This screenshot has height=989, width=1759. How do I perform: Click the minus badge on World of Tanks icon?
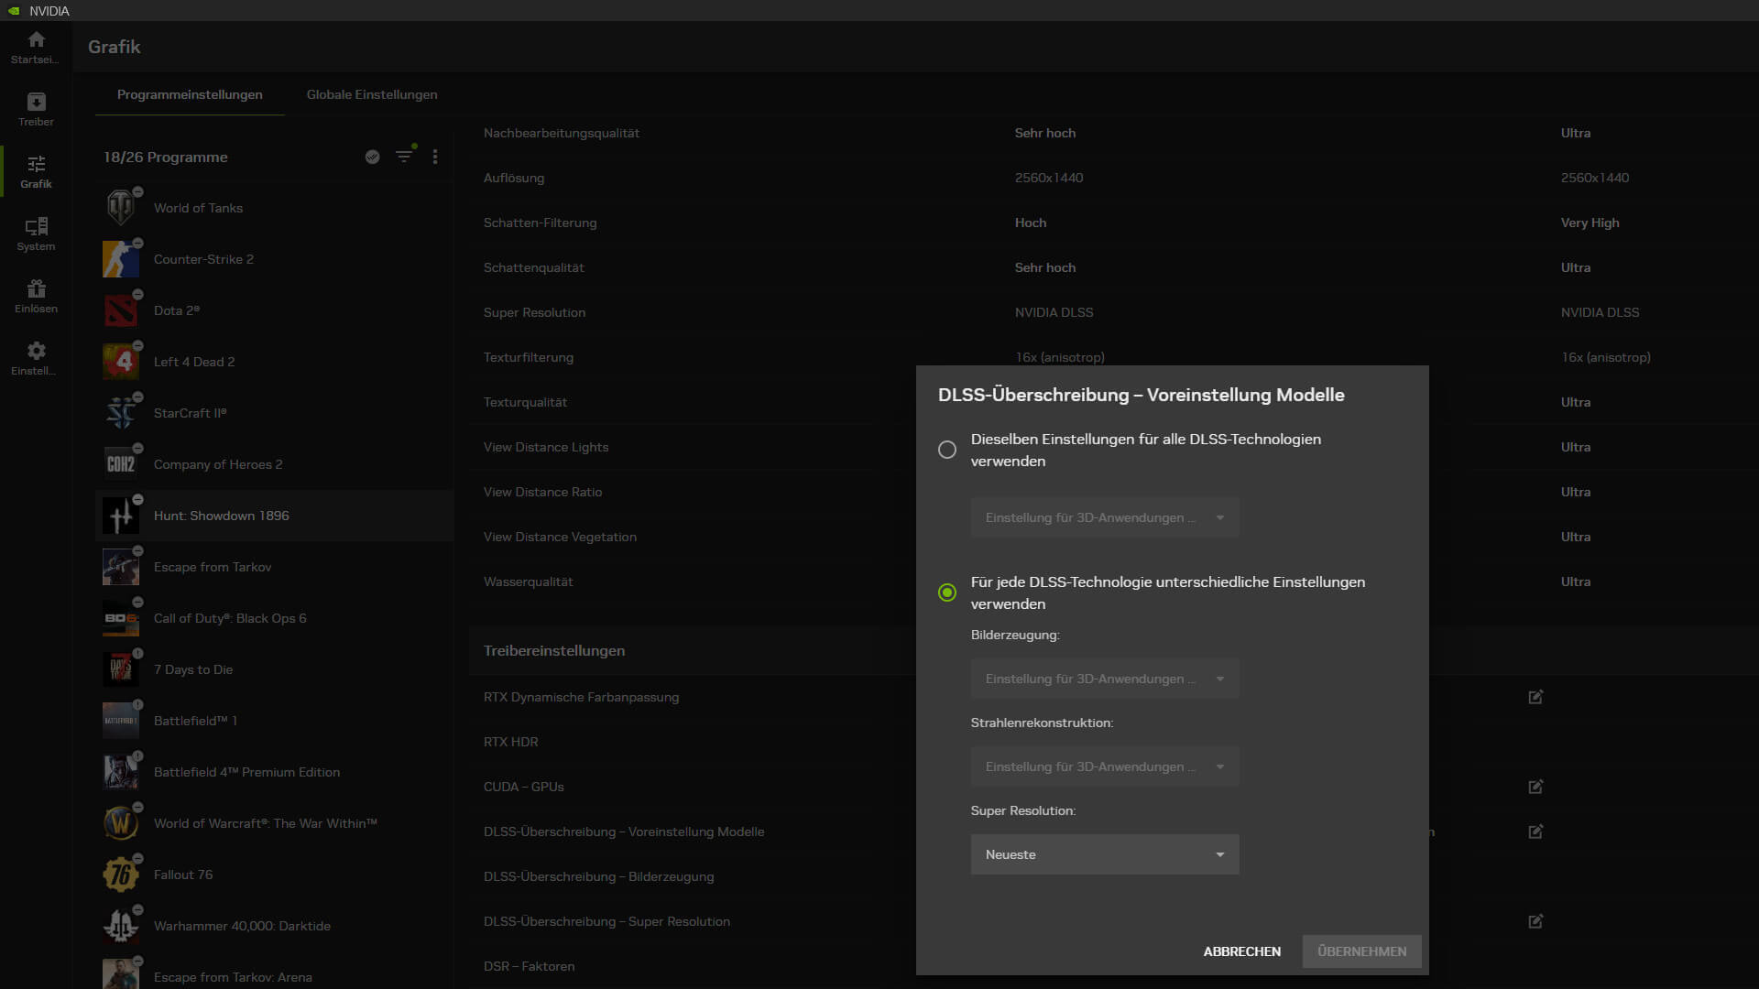pos(137,191)
